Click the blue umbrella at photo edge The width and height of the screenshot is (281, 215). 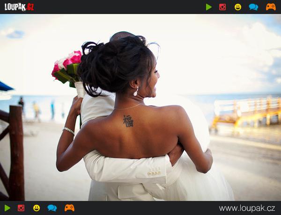(6, 86)
